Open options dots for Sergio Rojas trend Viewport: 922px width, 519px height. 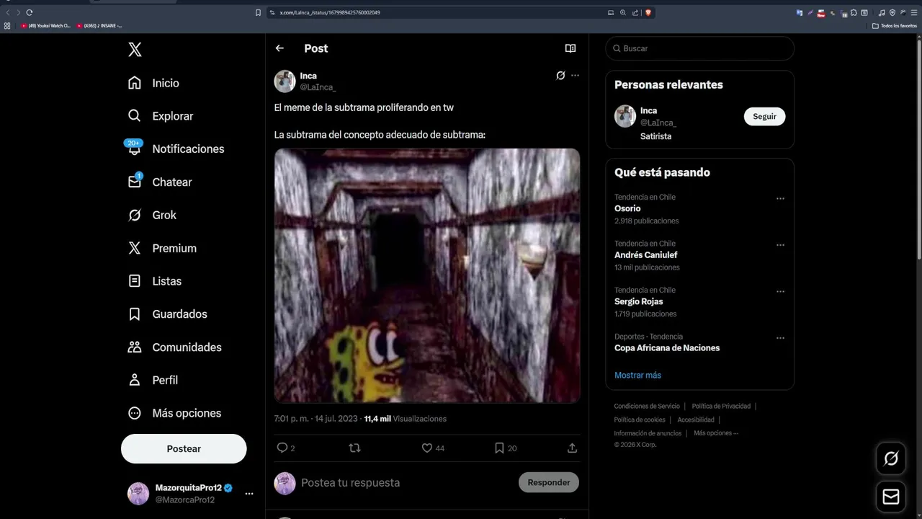coord(780,291)
